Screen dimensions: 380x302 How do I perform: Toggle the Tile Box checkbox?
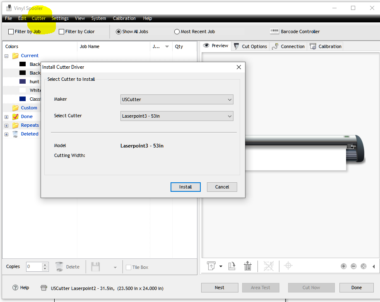coord(128,267)
